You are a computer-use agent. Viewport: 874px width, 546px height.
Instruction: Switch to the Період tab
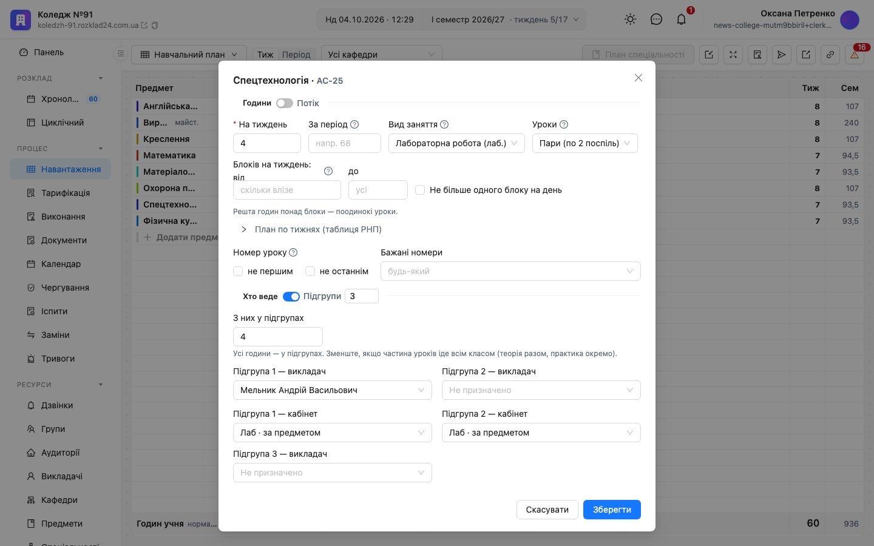point(296,55)
